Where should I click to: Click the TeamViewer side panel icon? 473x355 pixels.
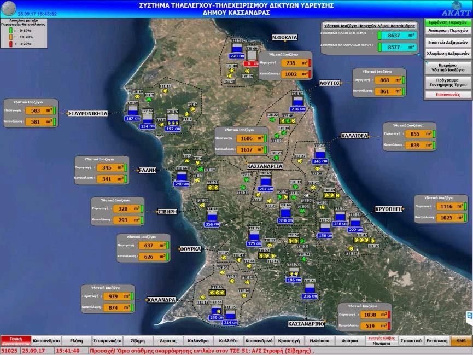469,316
